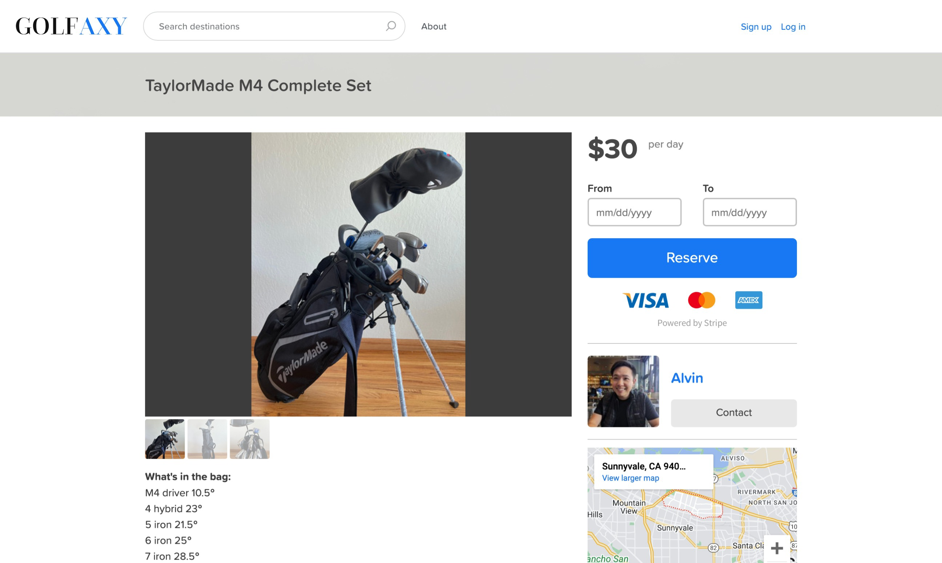The height and width of the screenshot is (563, 942).
Task: Select the first golf bag thumbnail
Action: click(165, 439)
